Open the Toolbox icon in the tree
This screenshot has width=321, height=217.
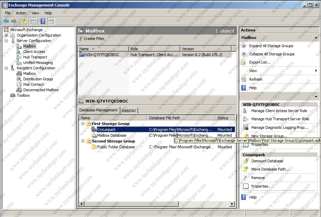pyautogui.click(x=13, y=95)
